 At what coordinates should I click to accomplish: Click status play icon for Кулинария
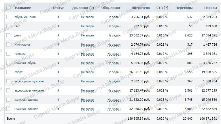pyautogui.click(x=58, y=44)
